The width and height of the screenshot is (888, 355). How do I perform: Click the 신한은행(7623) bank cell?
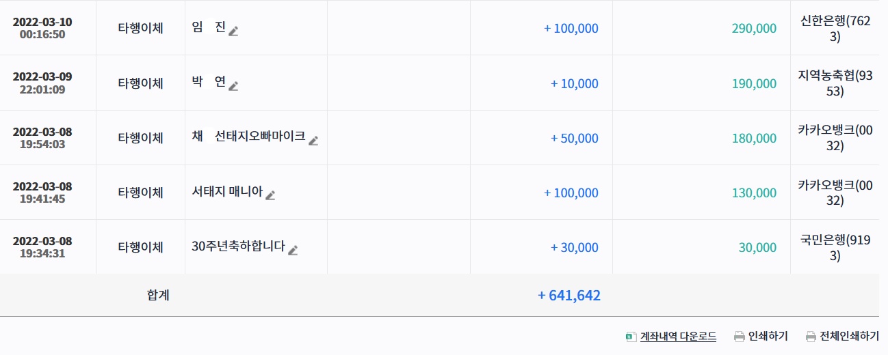pos(835,29)
